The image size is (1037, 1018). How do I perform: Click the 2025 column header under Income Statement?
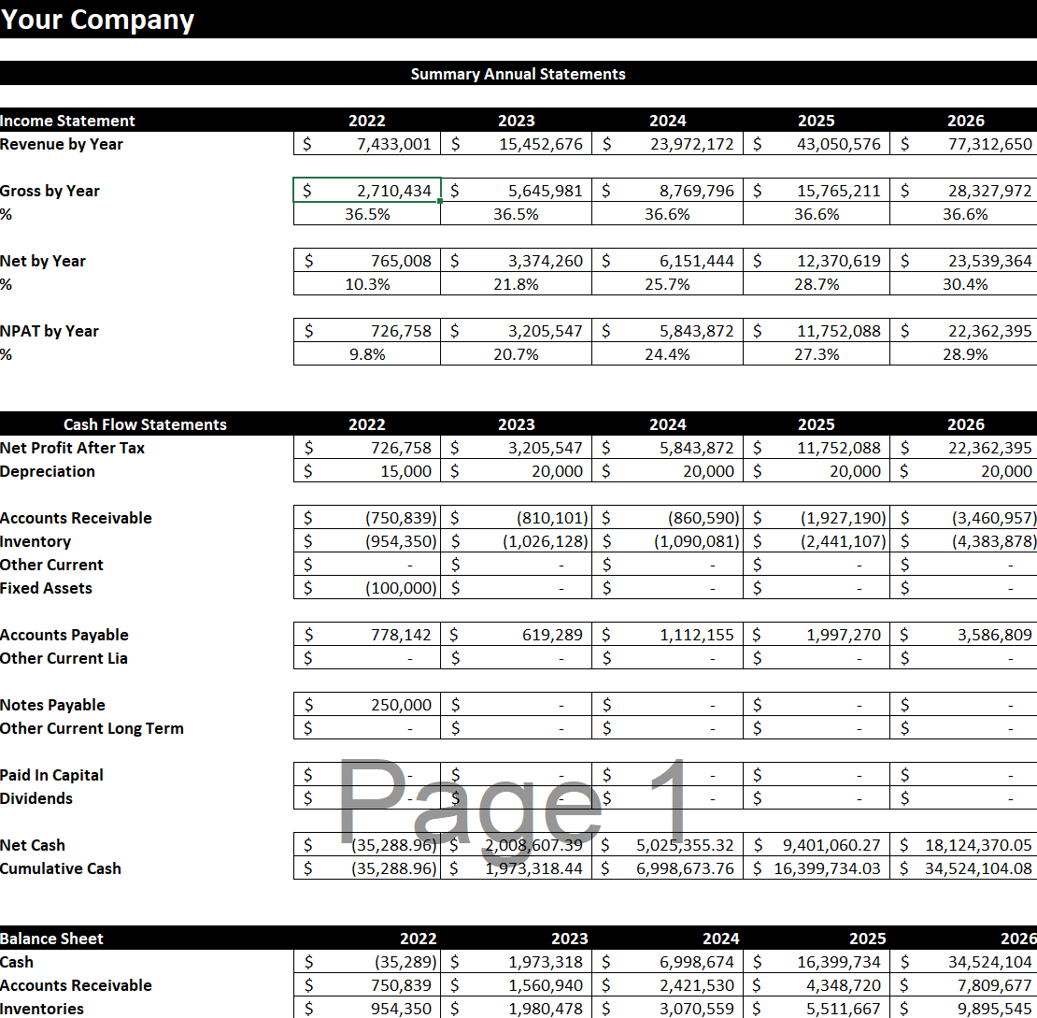(x=816, y=121)
